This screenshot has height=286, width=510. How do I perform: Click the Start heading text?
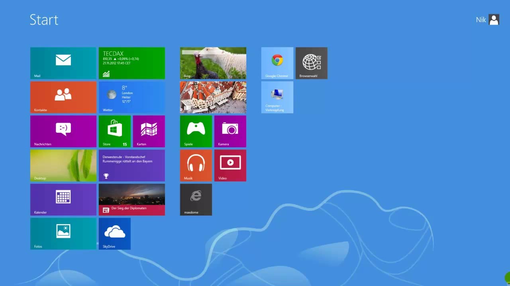pos(44,20)
